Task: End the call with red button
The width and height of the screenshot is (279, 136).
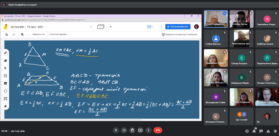Action: [x=158, y=130]
